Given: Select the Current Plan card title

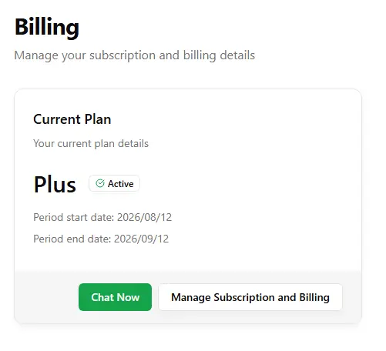Looking at the screenshot, I should tap(72, 119).
